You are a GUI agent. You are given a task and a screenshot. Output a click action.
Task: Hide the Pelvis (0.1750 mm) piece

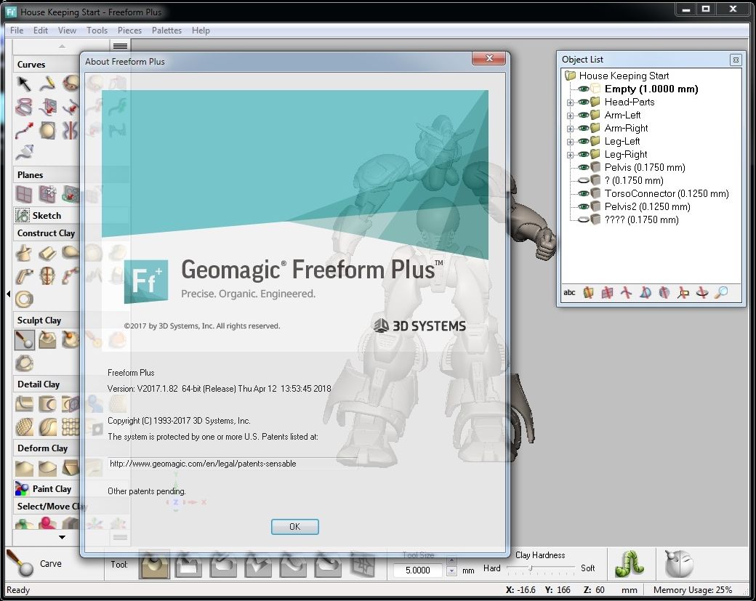click(583, 167)
